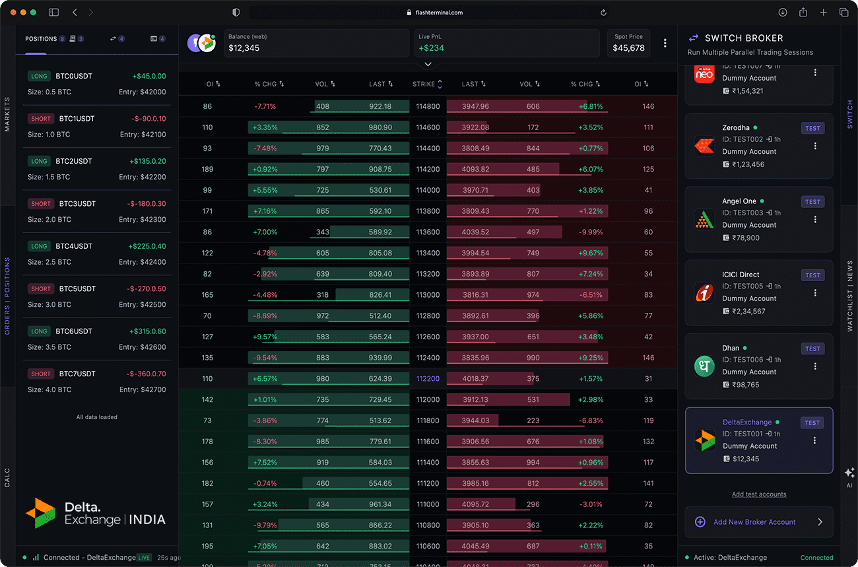
Task: Switch to the POSITIONS tab
Action: point(41,39)
